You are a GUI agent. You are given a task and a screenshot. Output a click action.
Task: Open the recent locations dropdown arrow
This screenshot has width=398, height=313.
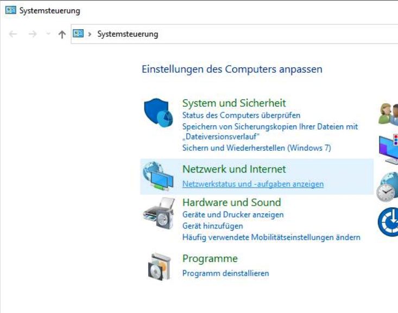pos(48,34)
